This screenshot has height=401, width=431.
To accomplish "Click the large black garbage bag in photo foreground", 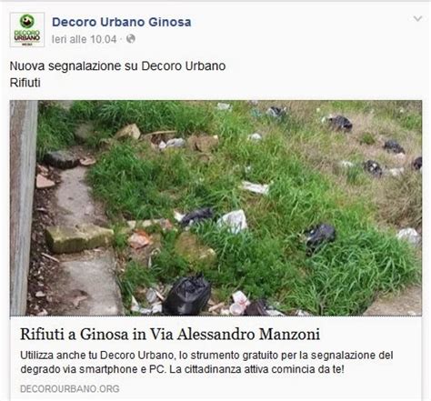I will tap(186, 296).
